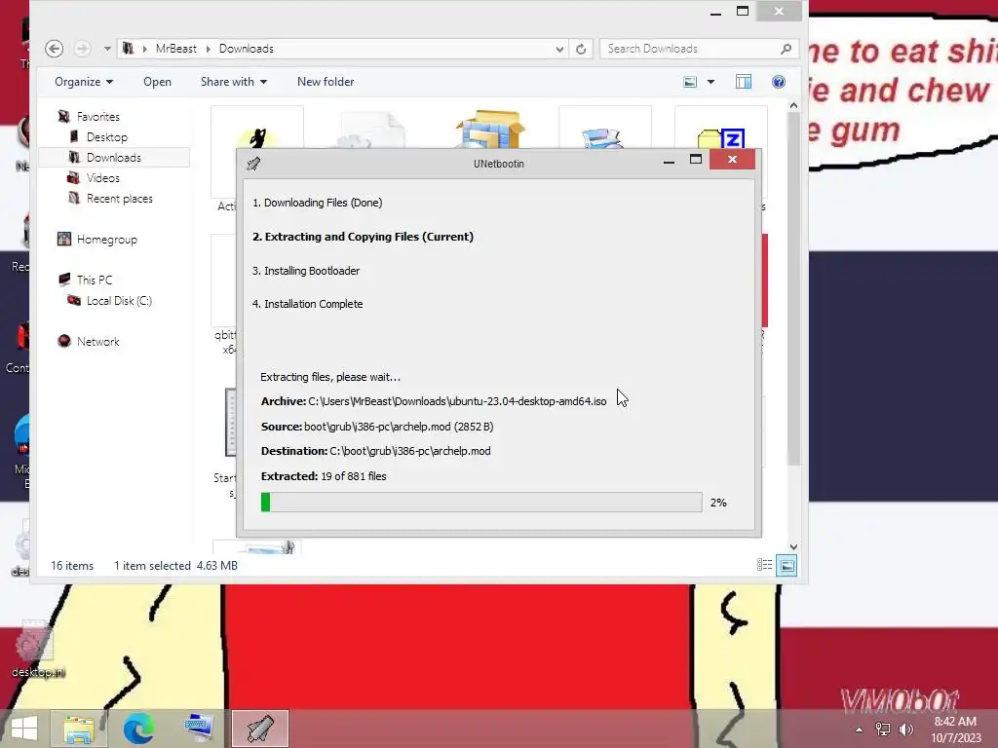This screenshot has width=998, height=748.
Task: Click step 3 Installing Bootloader text
Action: coord(306,271)
